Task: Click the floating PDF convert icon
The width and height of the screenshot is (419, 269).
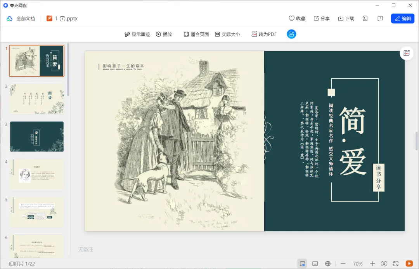Action: click(x=407, y=53)
